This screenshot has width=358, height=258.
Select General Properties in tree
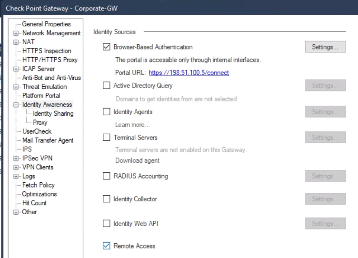point(46,24)
